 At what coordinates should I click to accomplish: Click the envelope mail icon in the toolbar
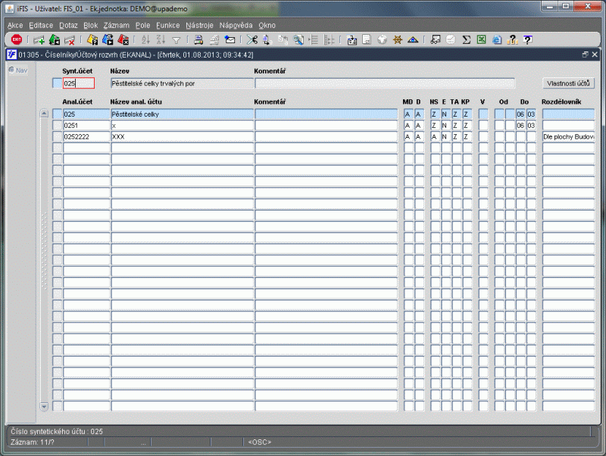coord(230,40)
